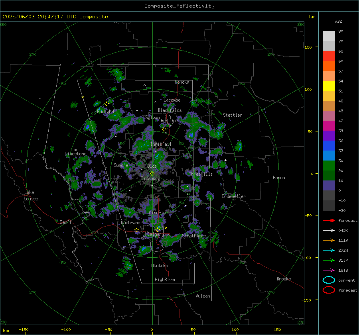Click the Blackfalds town label
Screen dimensions: 359x335
170,110
